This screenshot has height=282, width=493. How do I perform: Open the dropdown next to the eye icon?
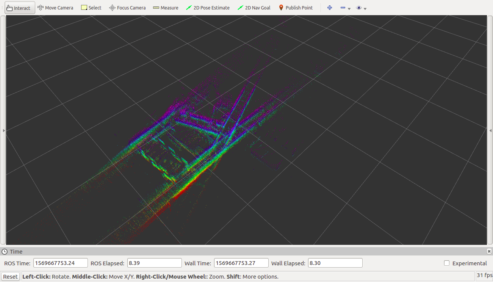[365, 8]
